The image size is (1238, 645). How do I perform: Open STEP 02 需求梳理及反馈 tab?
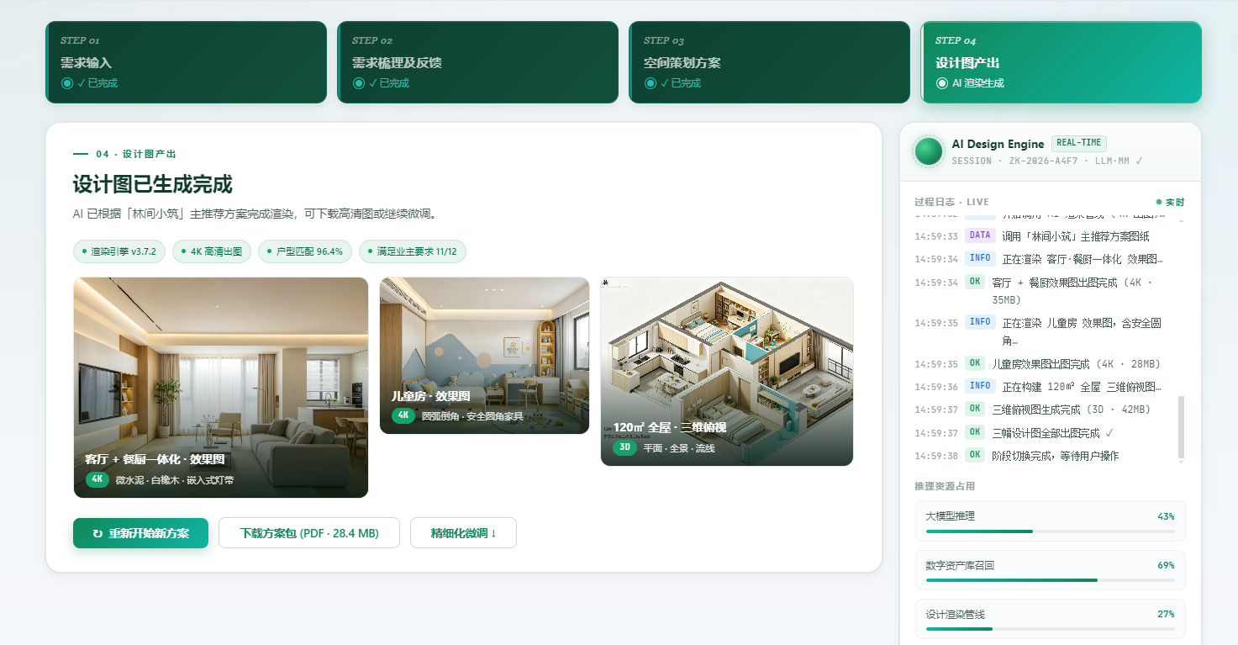point(477,62)
